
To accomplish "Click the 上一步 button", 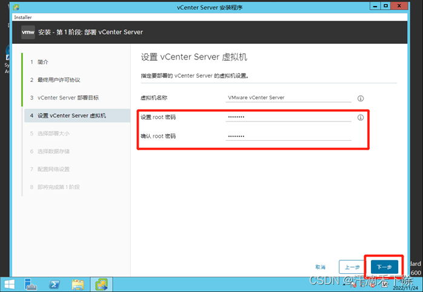I will pos(352,267).
